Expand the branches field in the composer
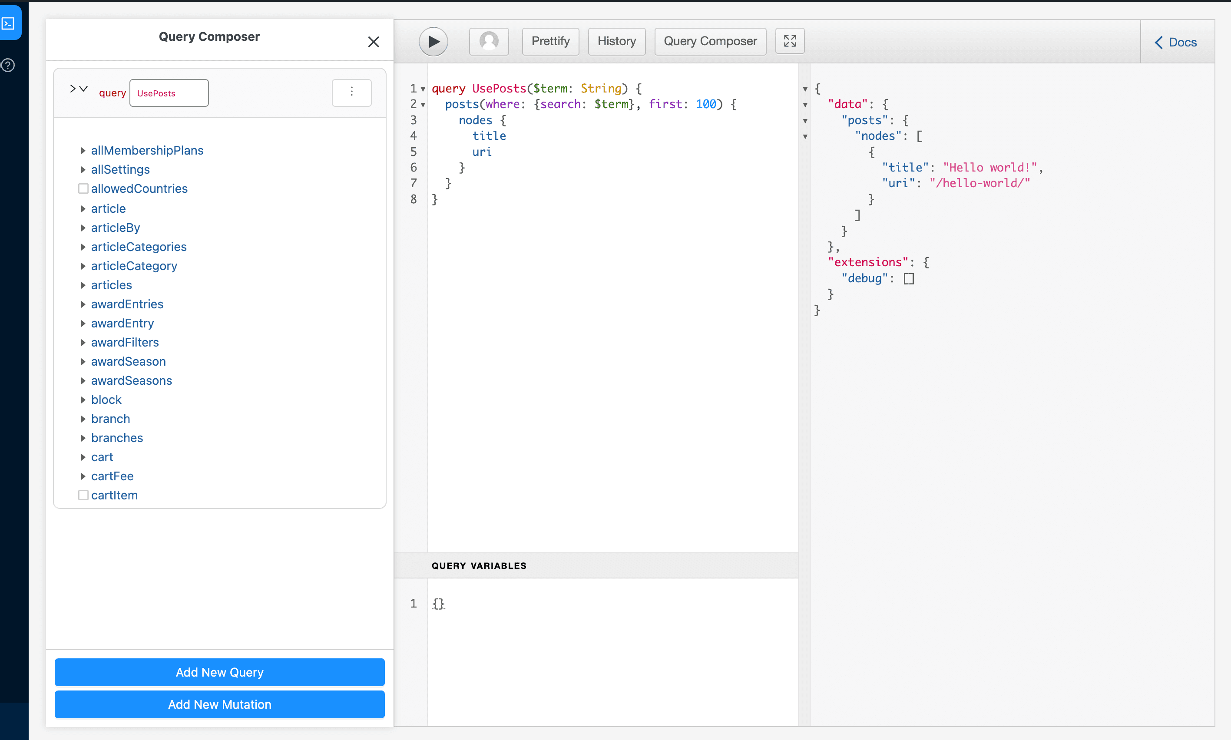Image resolution: width=1231 pixels, height=740 pixels. pos(83,438)
